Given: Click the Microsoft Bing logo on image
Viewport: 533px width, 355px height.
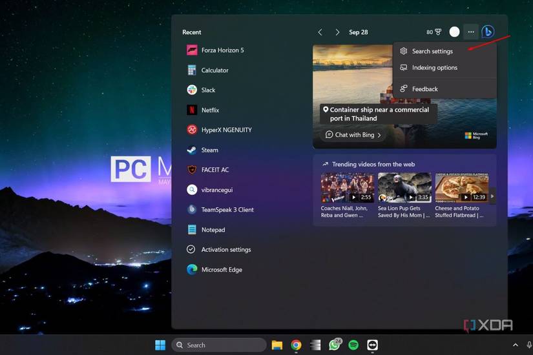Looking at the screenshot, I should coord(476,136).
